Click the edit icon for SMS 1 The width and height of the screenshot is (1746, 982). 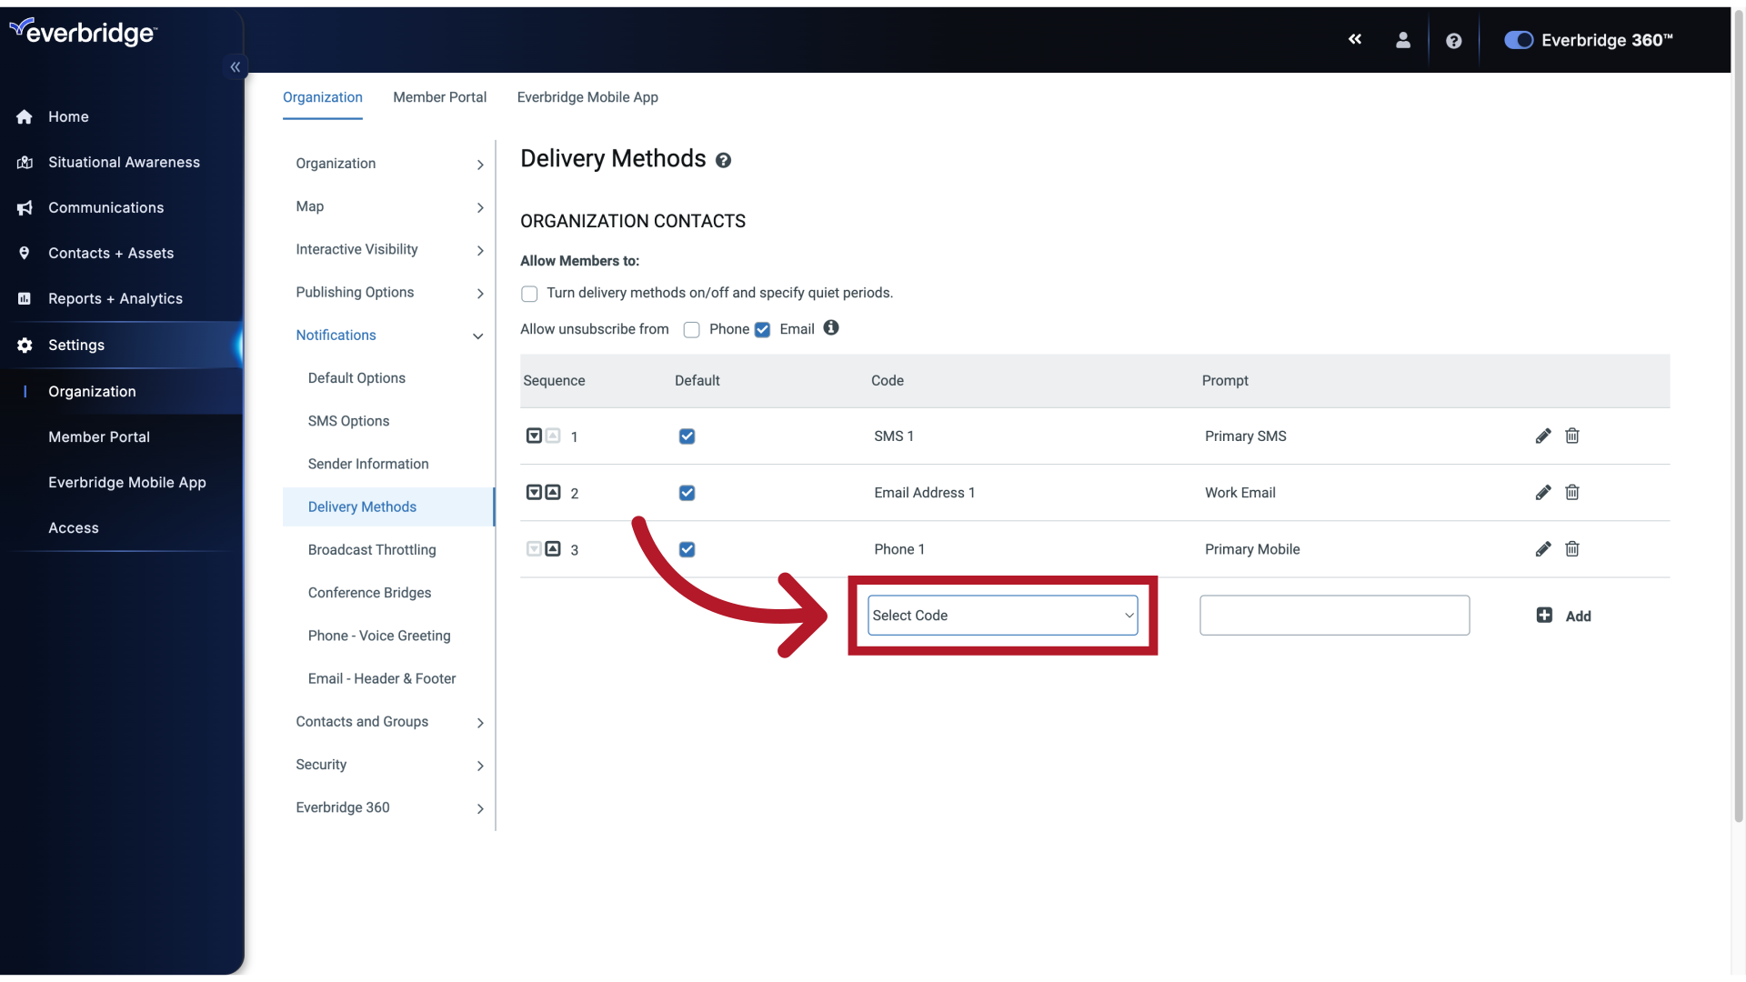(x=1543, y=436)
